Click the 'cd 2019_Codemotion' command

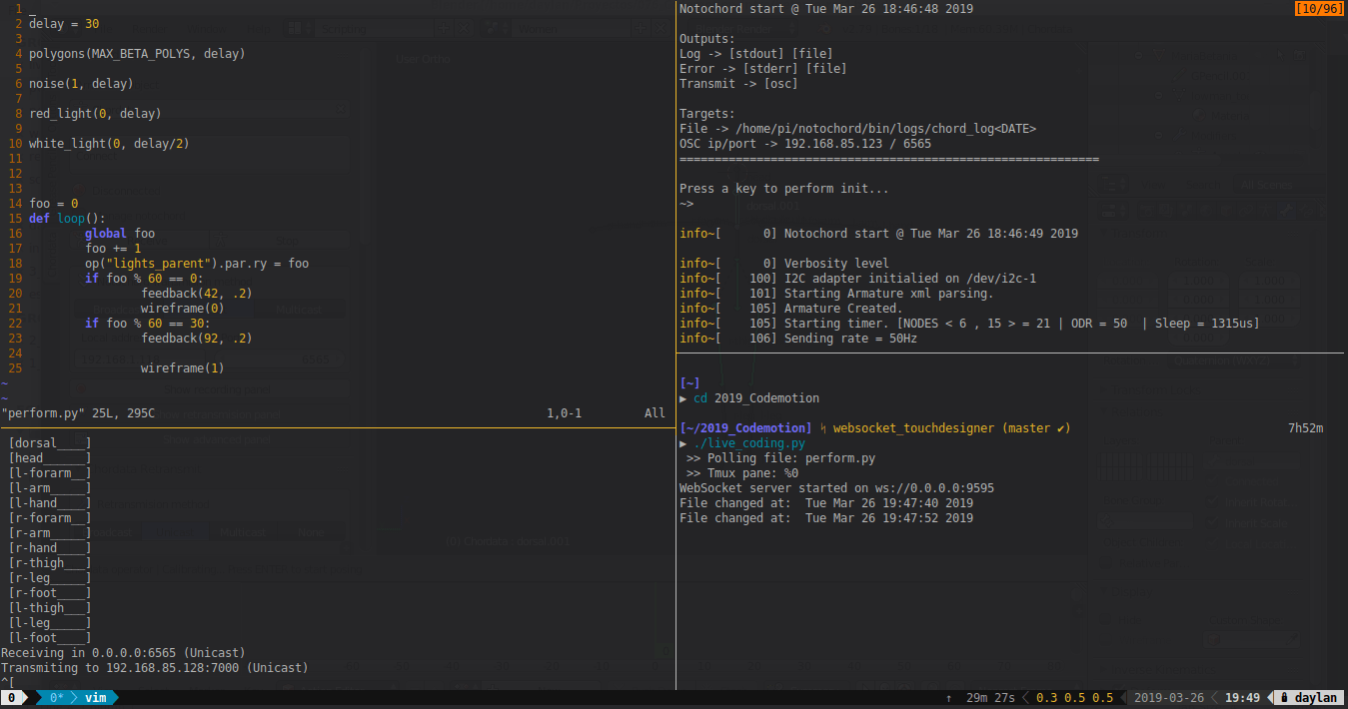pyautogui.click(x=756, y=397)
